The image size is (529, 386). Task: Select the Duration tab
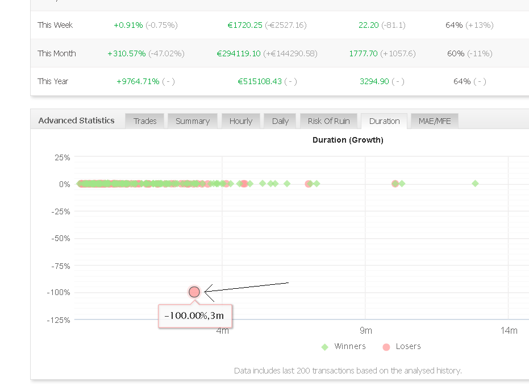(384, 121)
